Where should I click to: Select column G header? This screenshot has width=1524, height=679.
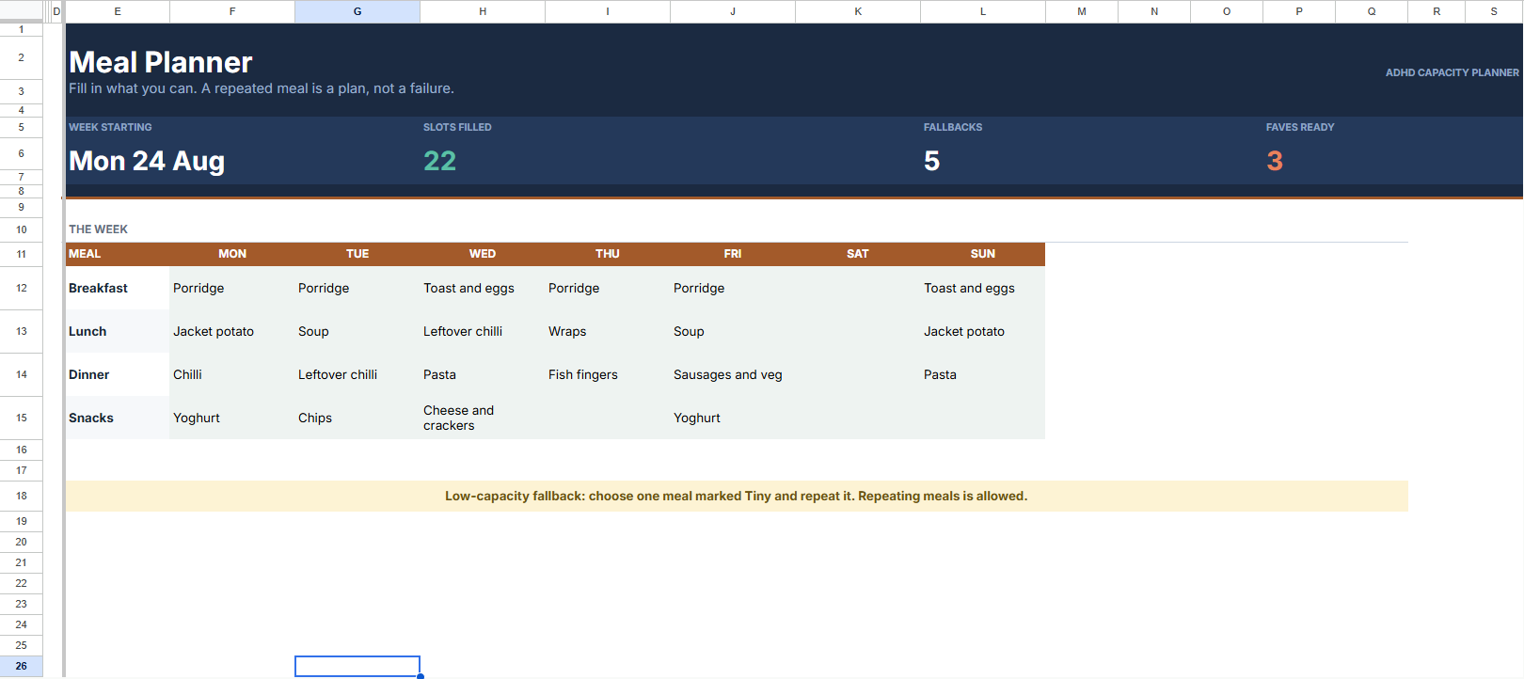click(x=357, y=11)
